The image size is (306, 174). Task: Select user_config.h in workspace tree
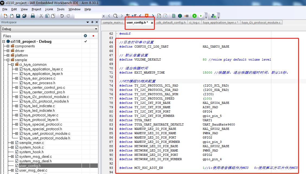[x=30, y=166]
